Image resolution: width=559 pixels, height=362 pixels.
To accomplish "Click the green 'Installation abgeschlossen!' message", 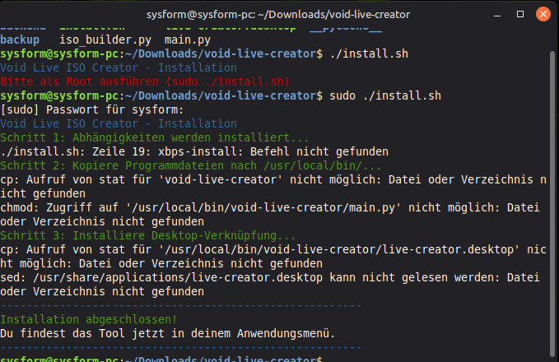I will (x=89, y=319).
